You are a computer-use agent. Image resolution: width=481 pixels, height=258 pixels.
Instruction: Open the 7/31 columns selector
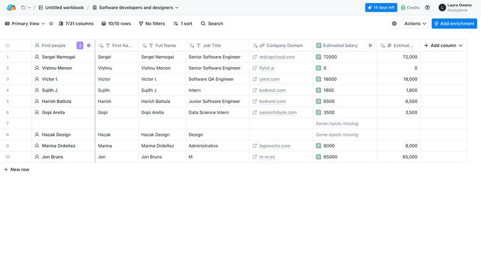[x=76, y=23]
